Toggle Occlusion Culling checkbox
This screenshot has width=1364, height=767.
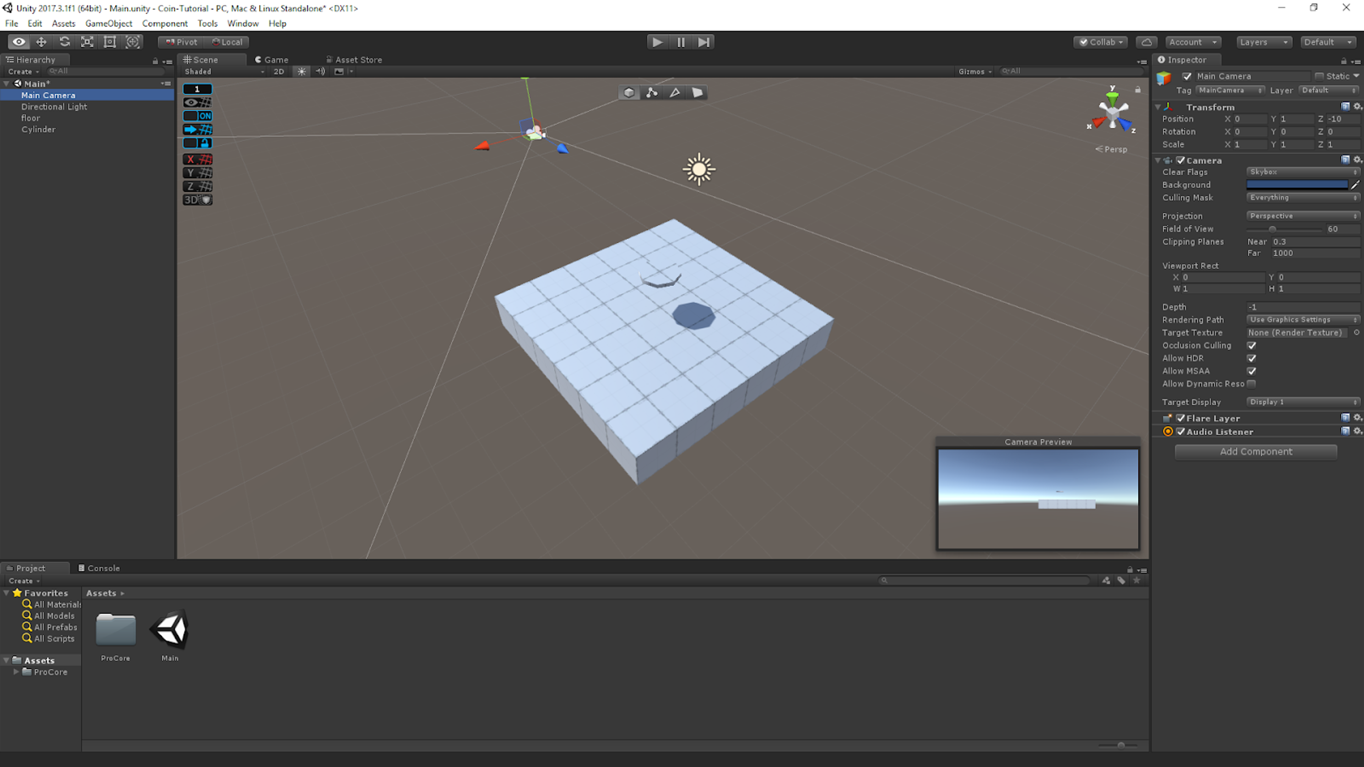tap(1252, 346)
